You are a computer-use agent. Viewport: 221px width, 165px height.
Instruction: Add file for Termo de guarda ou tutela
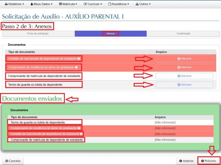(184, 85)
